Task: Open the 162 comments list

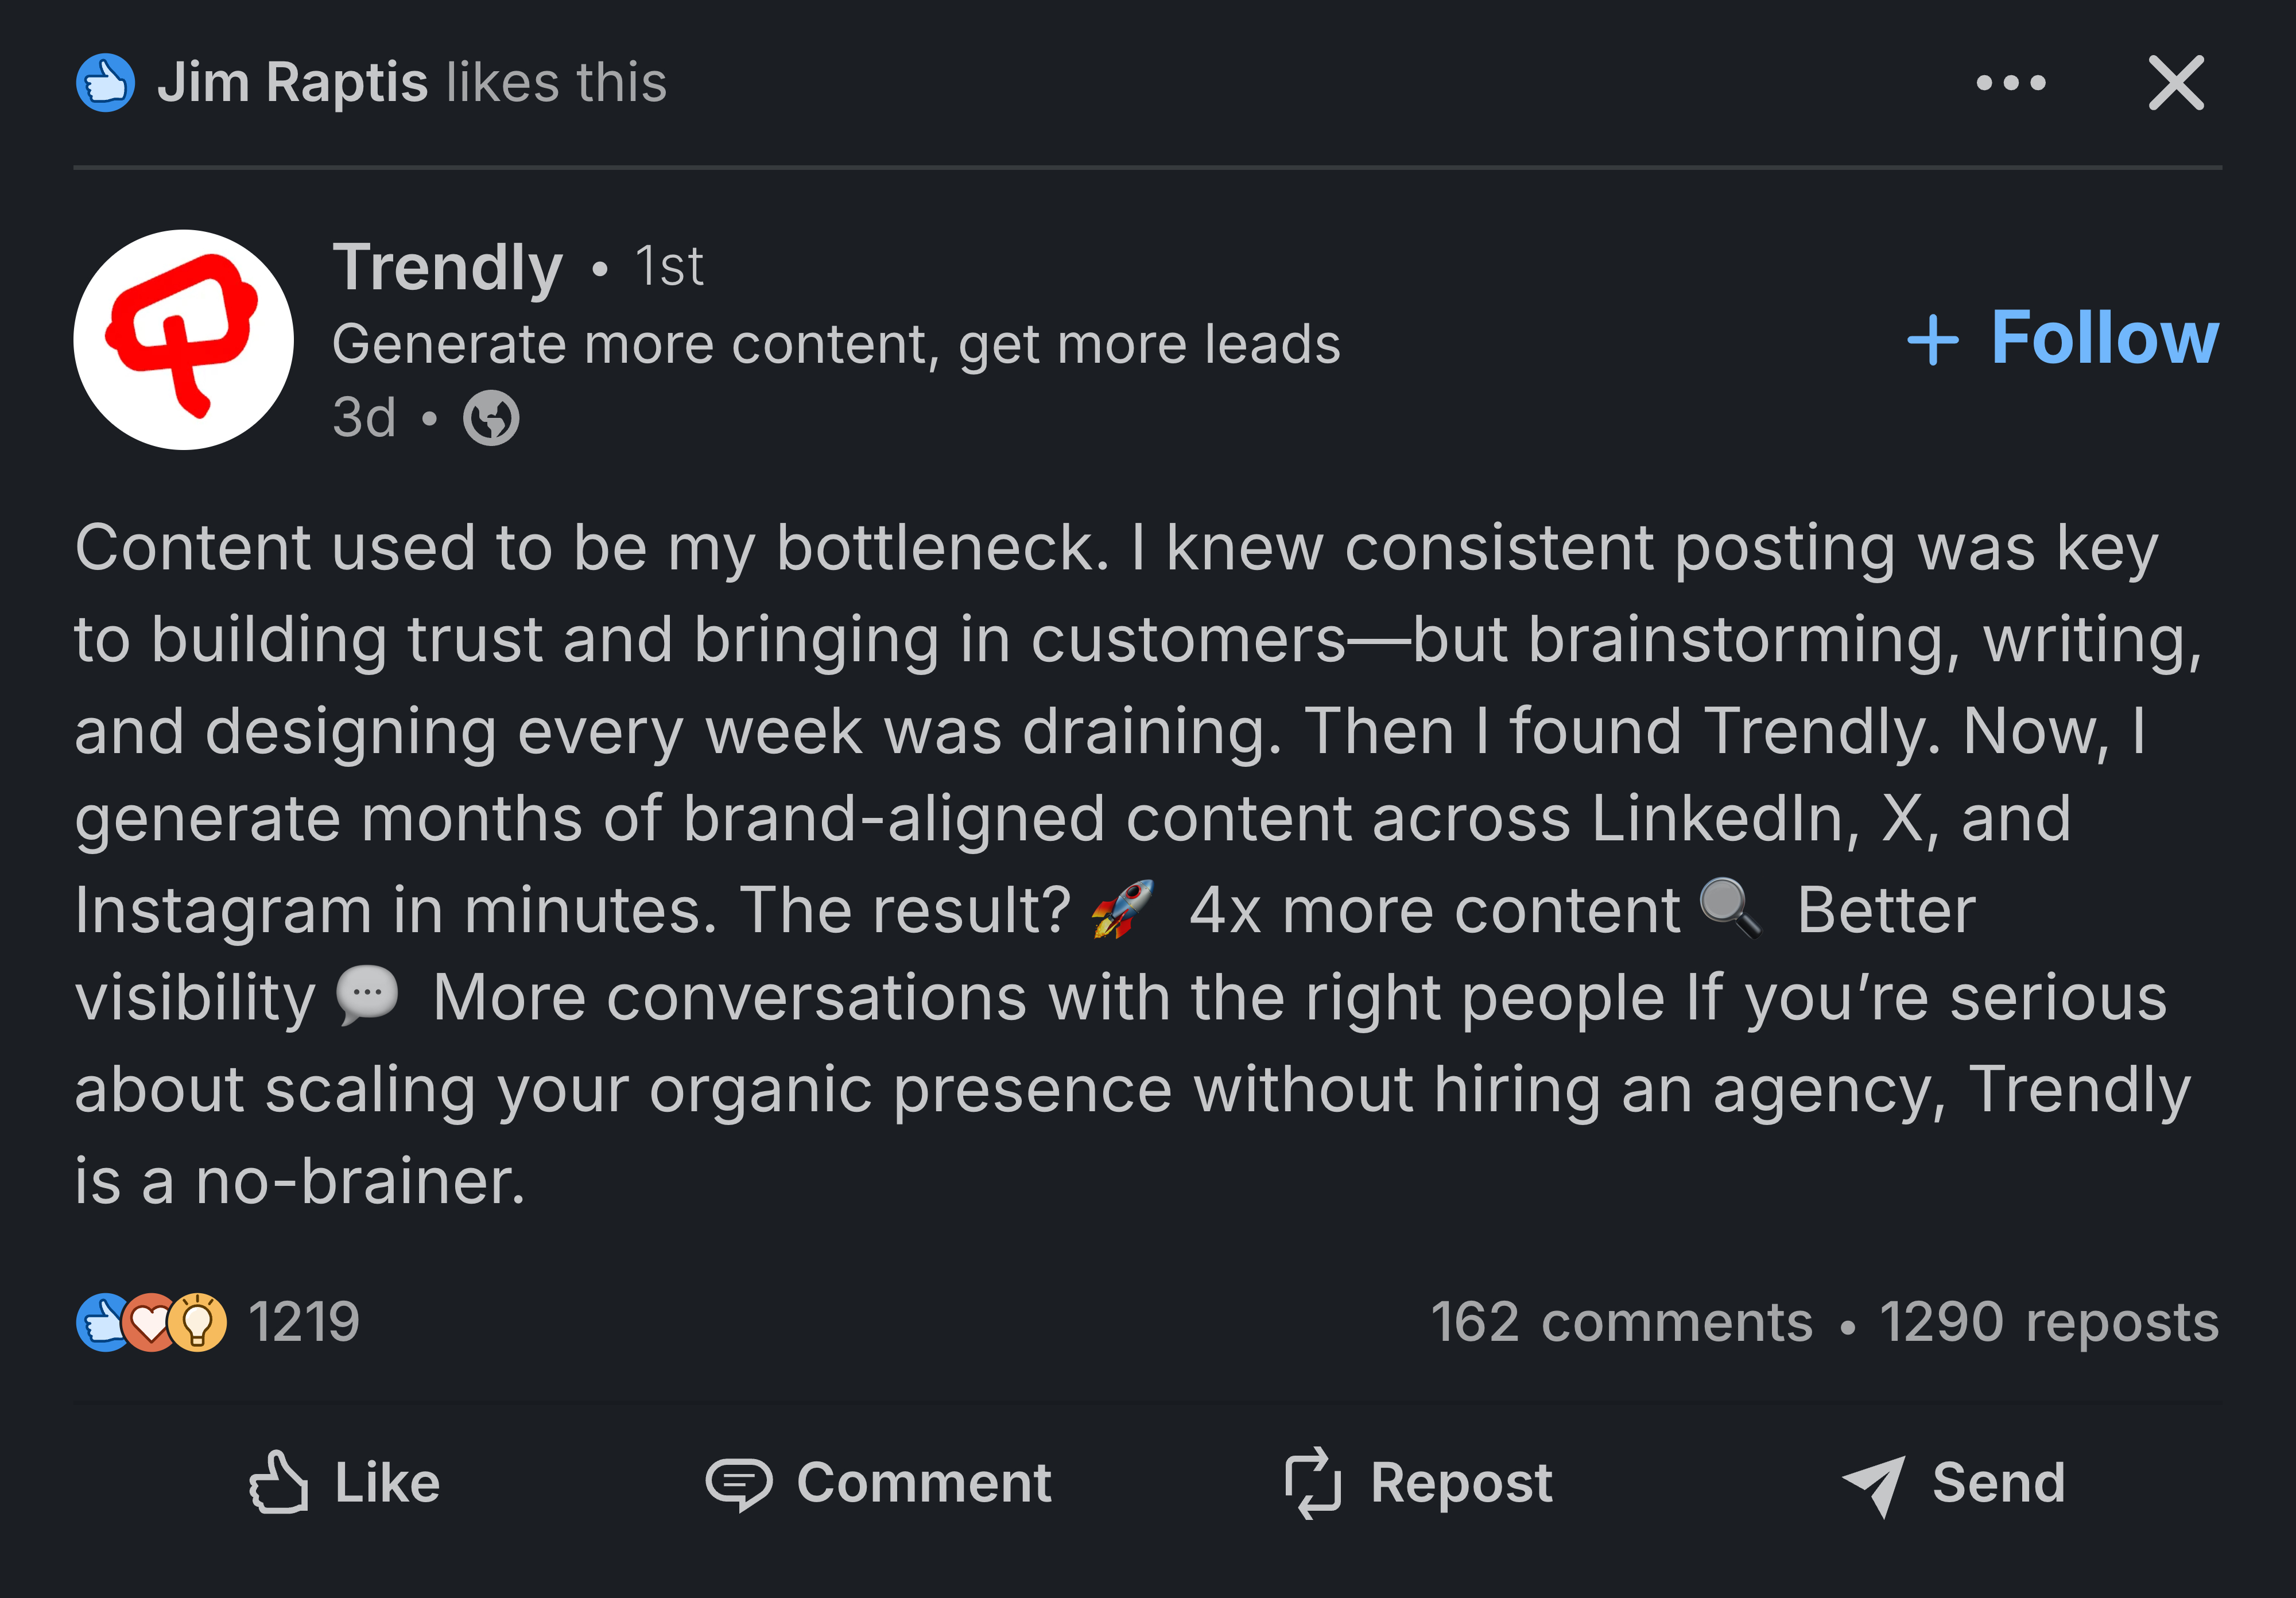Action: click(1621, 1323)
